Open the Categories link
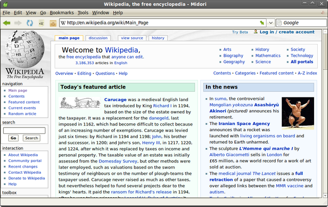Image resolution: width=328 pixels, height=207 pixels. click(245, 73)
